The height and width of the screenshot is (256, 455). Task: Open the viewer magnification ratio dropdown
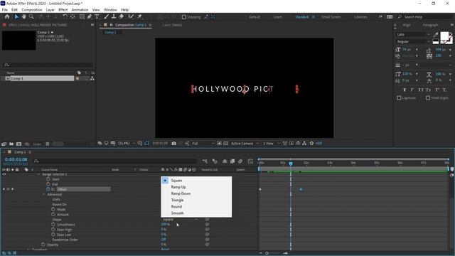point(127,144)
